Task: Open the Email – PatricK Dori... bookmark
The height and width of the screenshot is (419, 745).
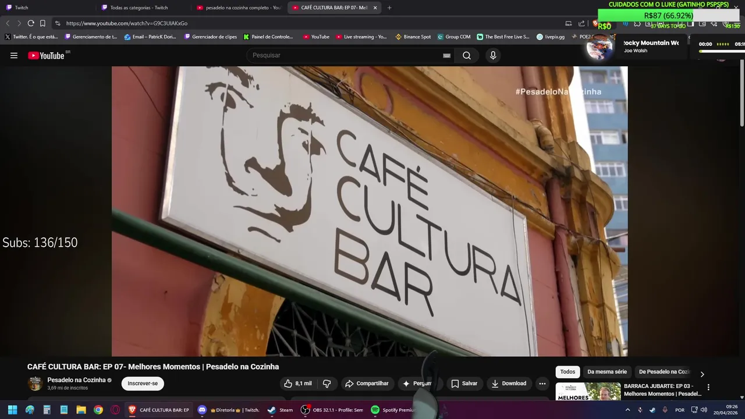Action: coord(150,37)
